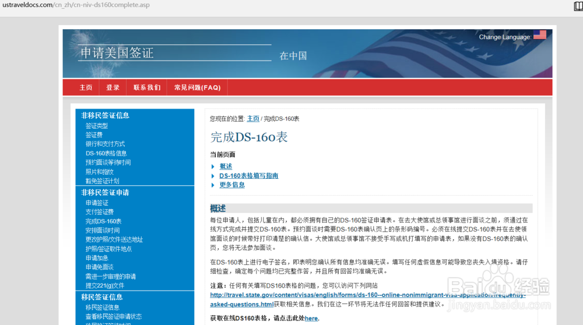This screenshot has width=583, height=325.
Task: Open the 主页 navigation tab
Action: (x=86, y=88)
